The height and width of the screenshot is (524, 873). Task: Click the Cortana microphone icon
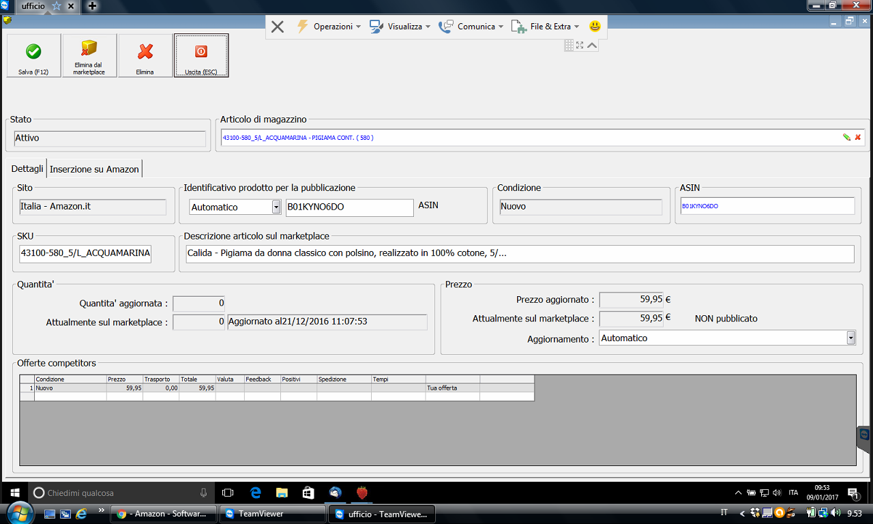tap(203, 493)
